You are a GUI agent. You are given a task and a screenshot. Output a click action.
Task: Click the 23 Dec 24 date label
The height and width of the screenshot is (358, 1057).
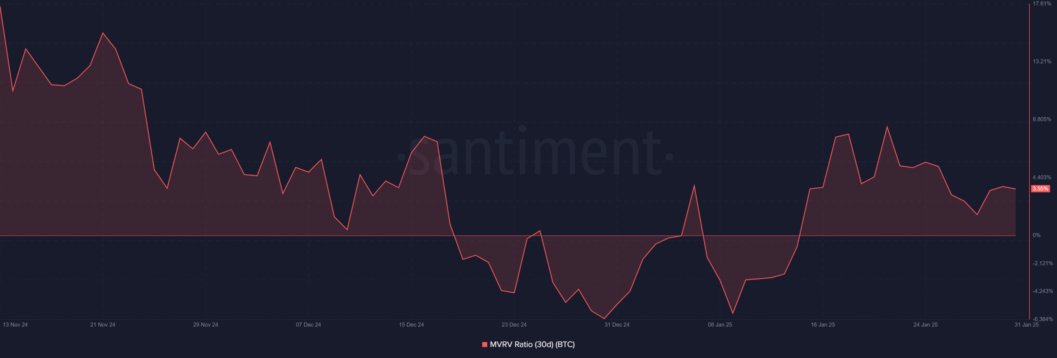tap(514, 325)
